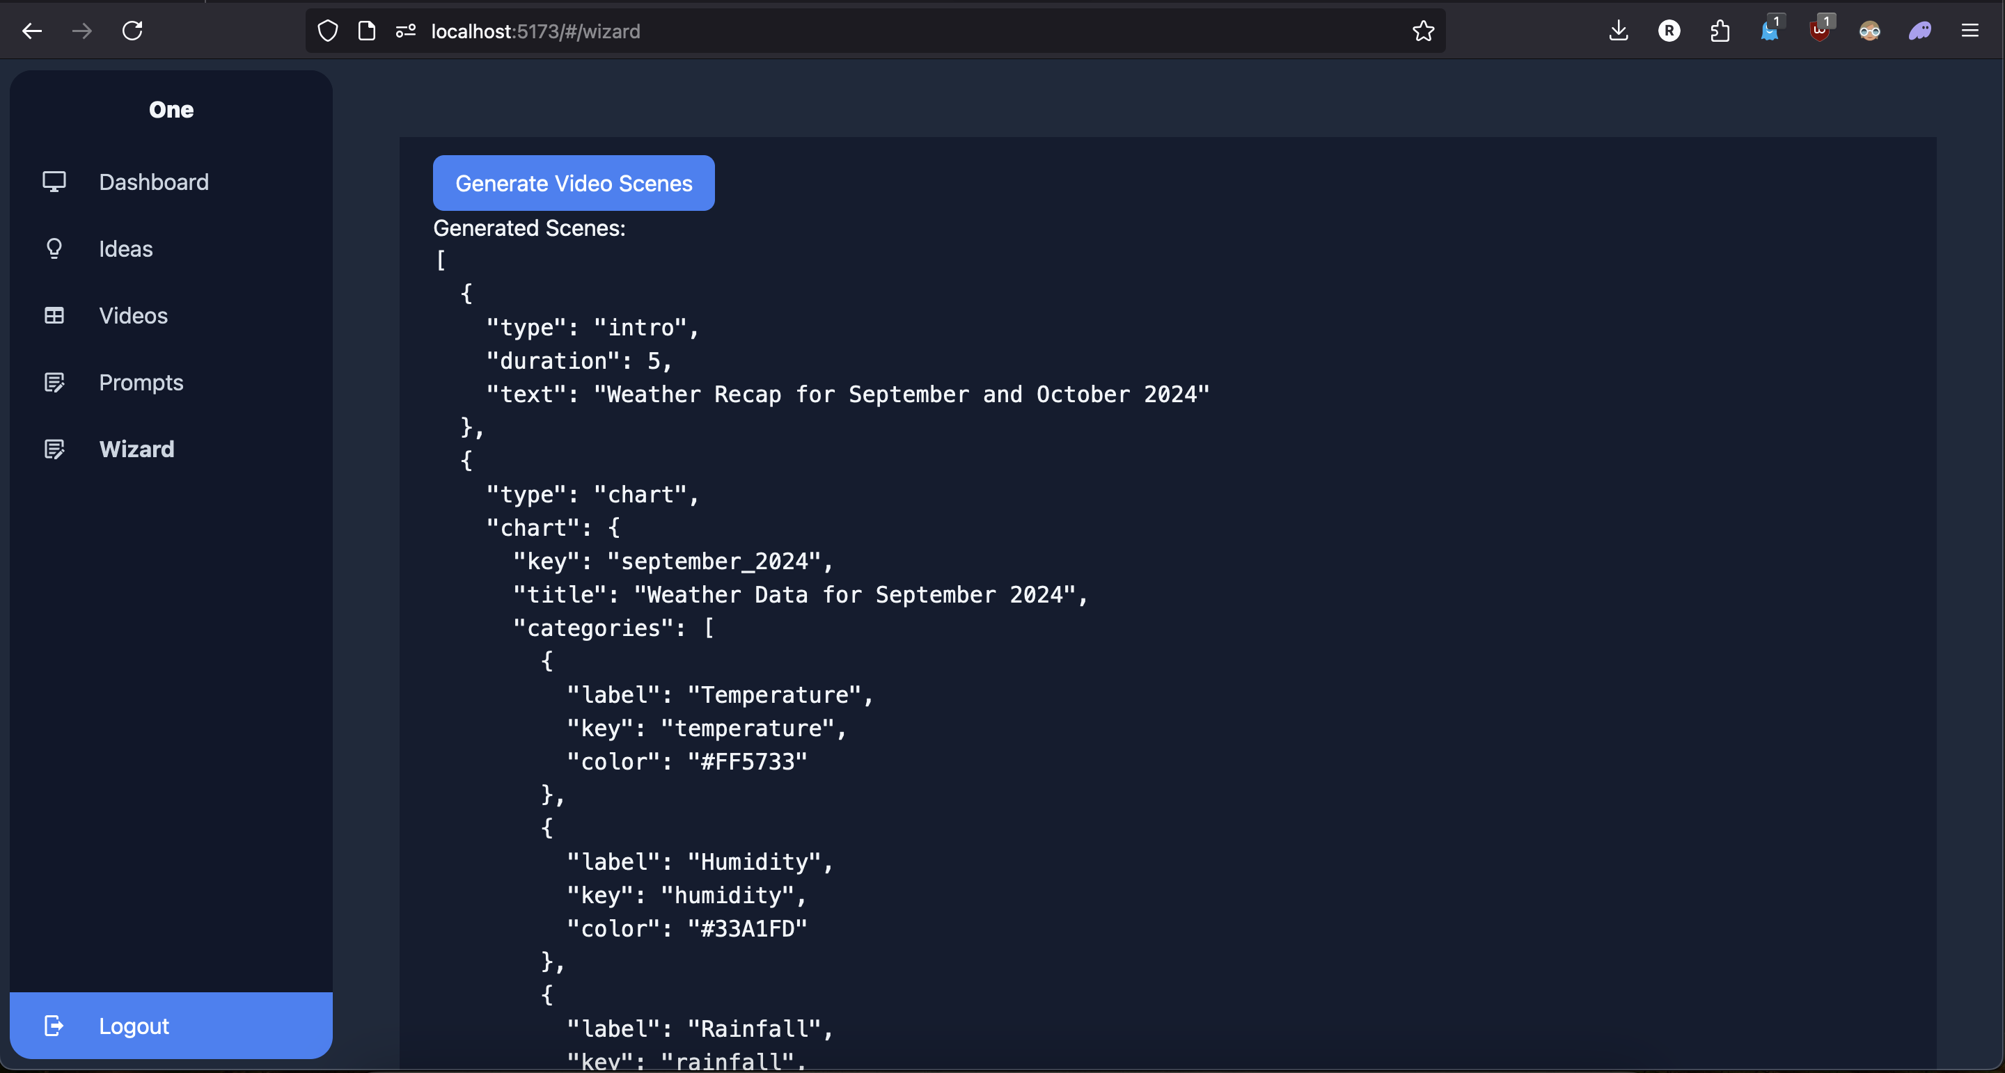2005x1073 pixels.
Task: Click the One app title
Action: click(171, 110)
